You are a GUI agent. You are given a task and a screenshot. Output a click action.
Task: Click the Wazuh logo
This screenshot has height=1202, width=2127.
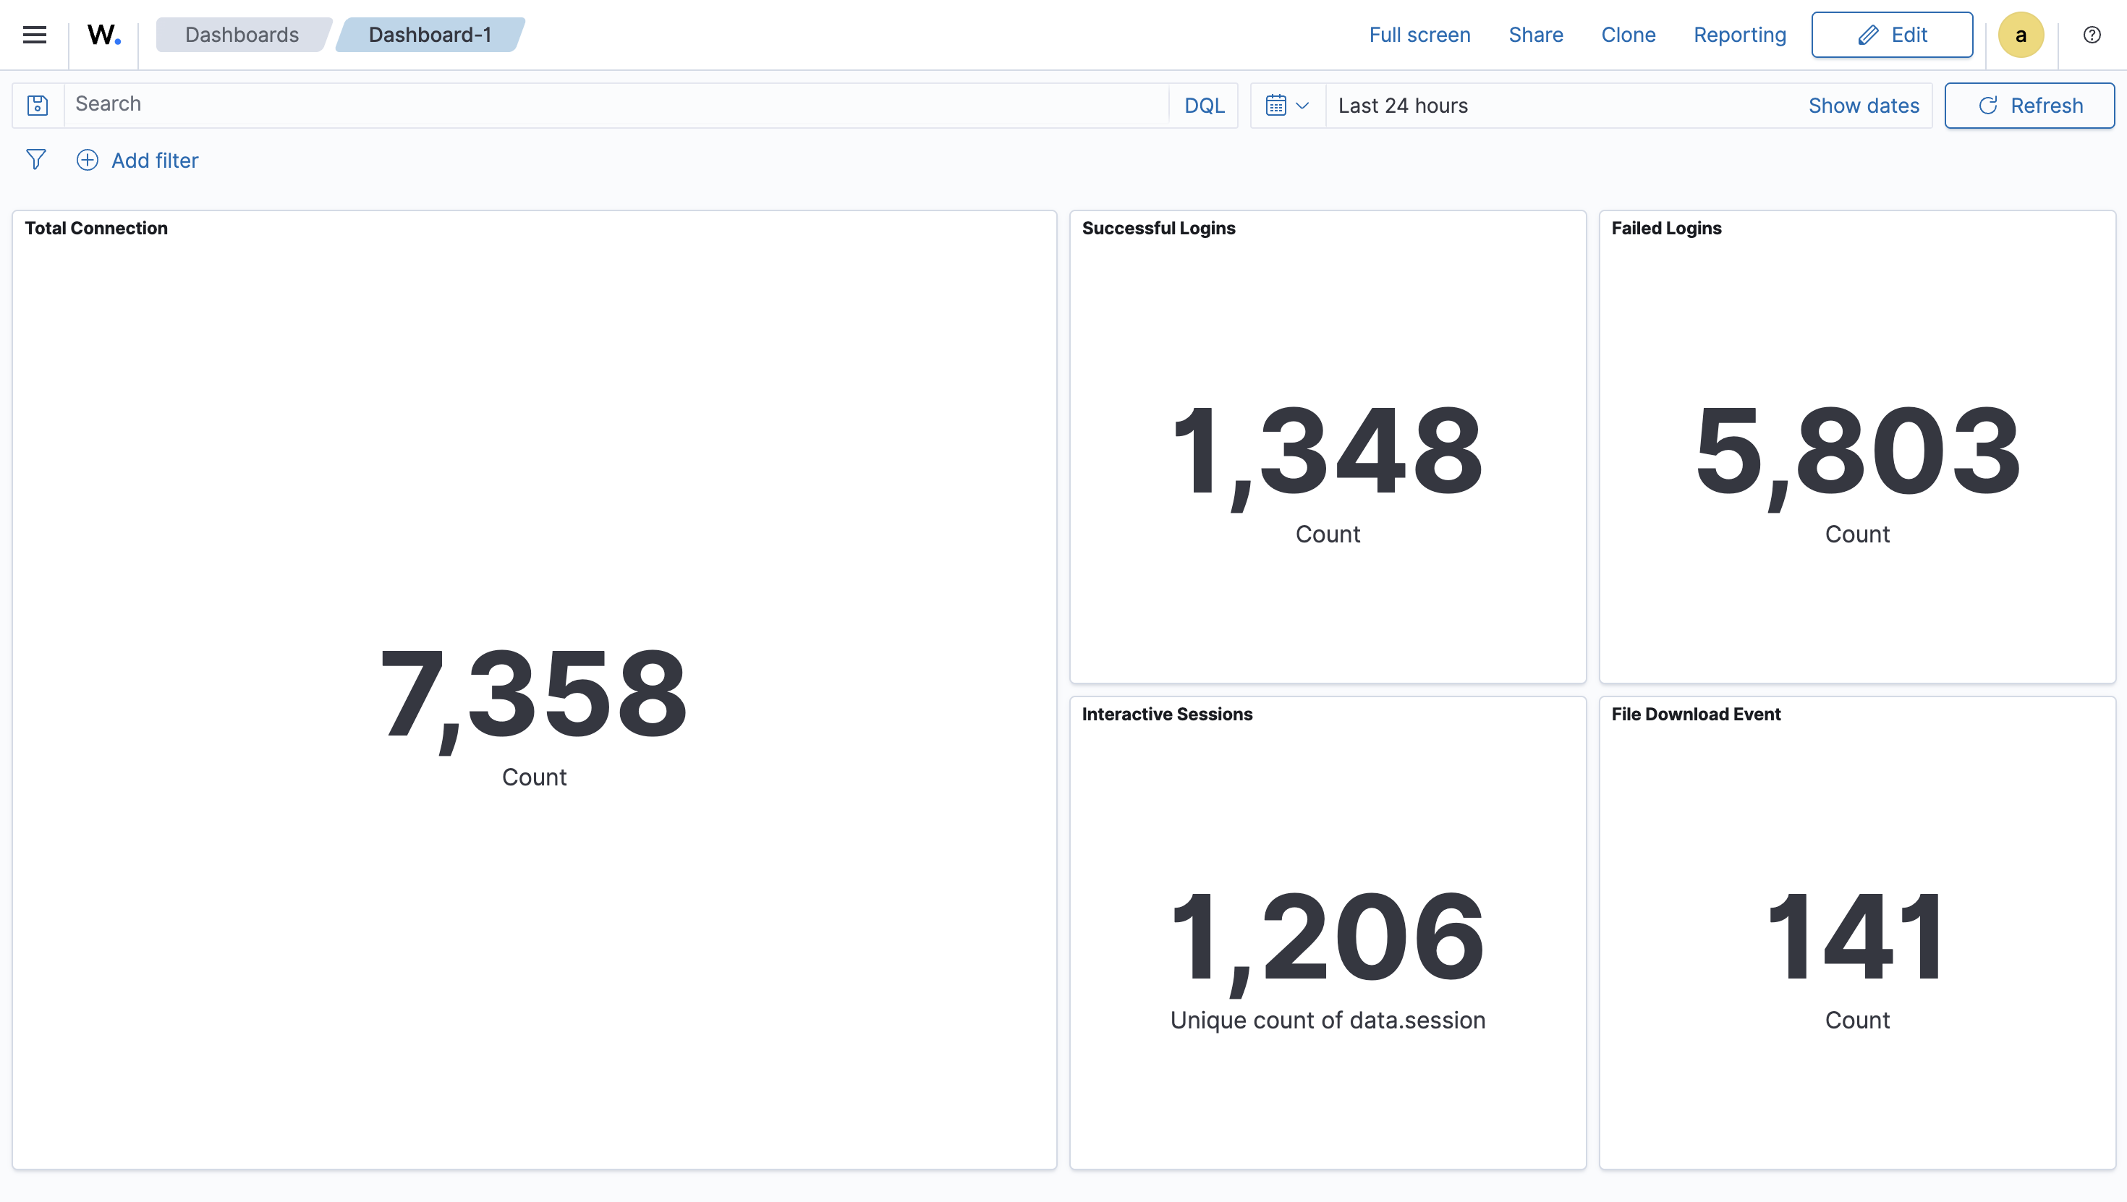tap(103, 35)
